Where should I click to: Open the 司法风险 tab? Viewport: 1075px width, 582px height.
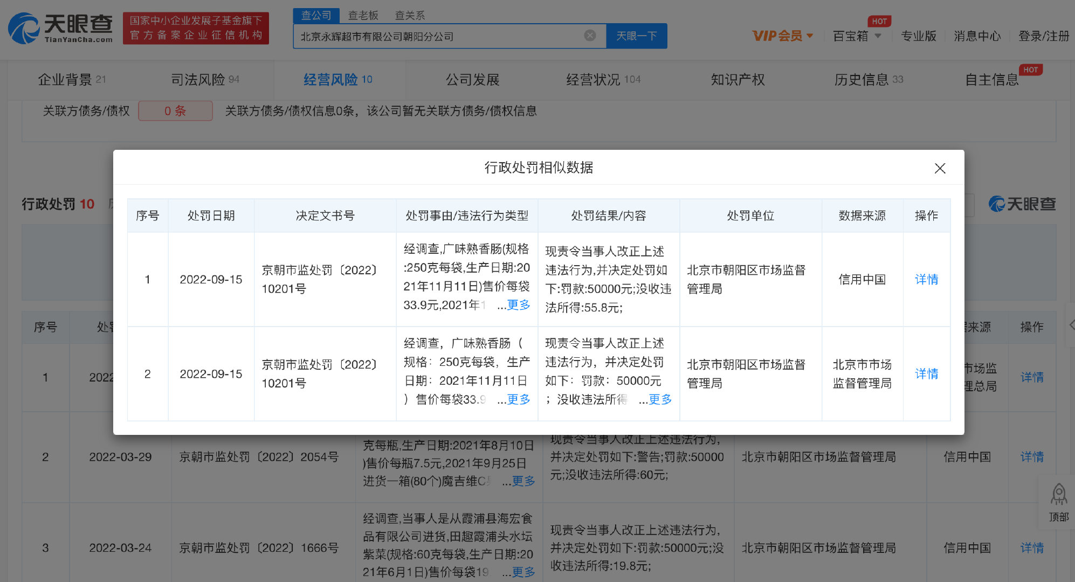point(205,80)
